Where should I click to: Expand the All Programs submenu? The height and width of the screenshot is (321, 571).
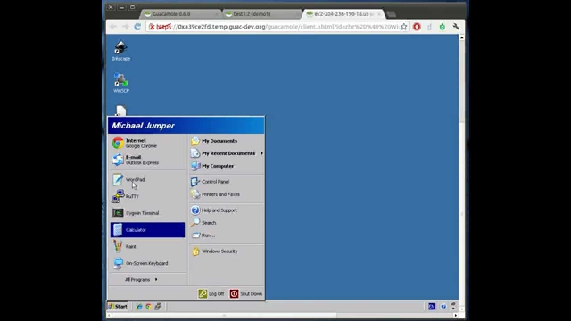point(141,280)
